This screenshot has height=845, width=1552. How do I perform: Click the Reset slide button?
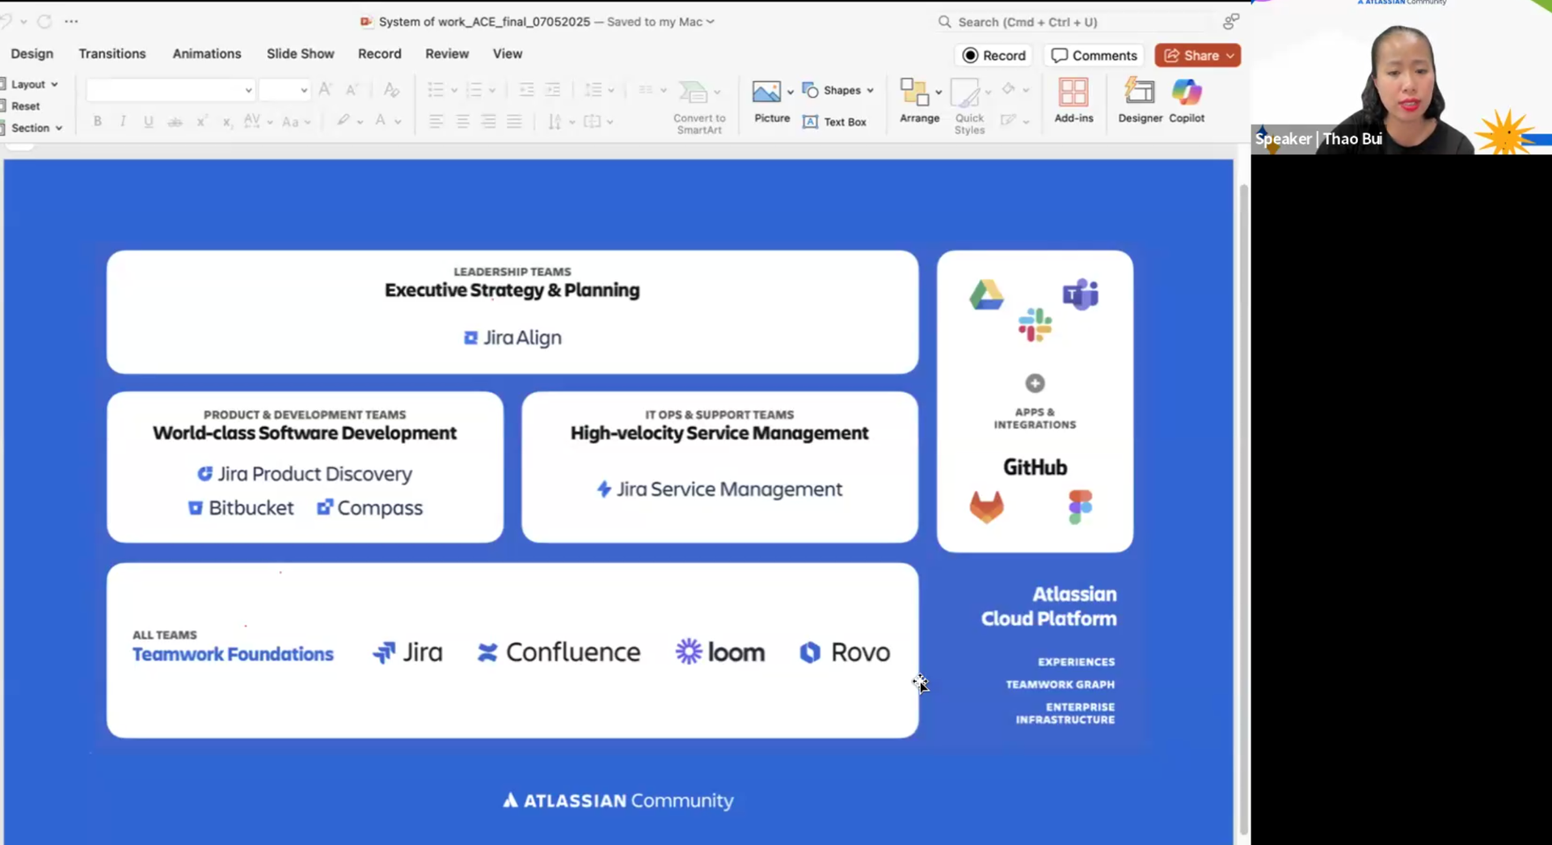21,106
